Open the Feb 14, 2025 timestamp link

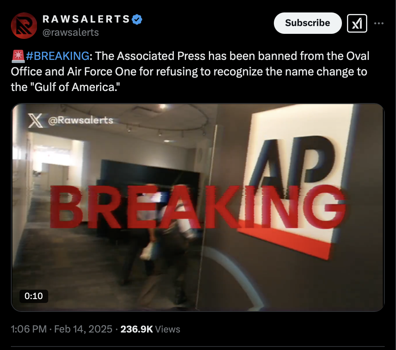point(83,329)
